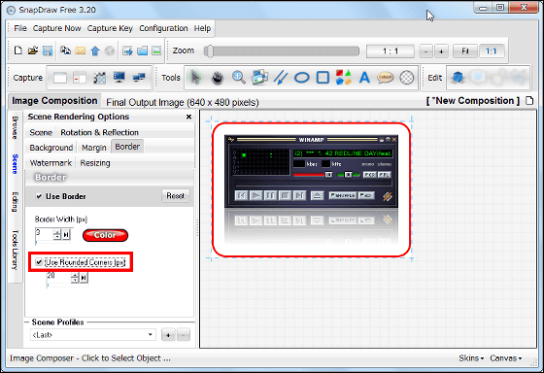This screenshot has height=373, width=544.
Task: Click the border Reset button
Action: [x=175, y=196]
